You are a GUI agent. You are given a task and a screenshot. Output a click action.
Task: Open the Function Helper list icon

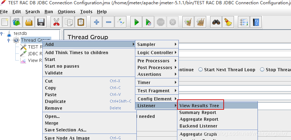(244, 22)
